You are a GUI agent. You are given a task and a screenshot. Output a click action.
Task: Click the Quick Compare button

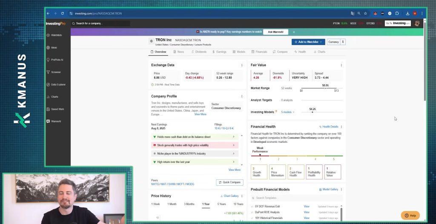coord(229,182)
